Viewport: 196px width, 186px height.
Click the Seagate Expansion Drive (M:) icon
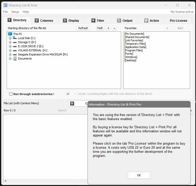coord(15,55)
